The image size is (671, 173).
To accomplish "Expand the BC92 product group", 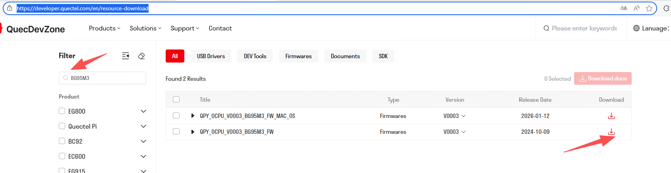I will point(143,141).
